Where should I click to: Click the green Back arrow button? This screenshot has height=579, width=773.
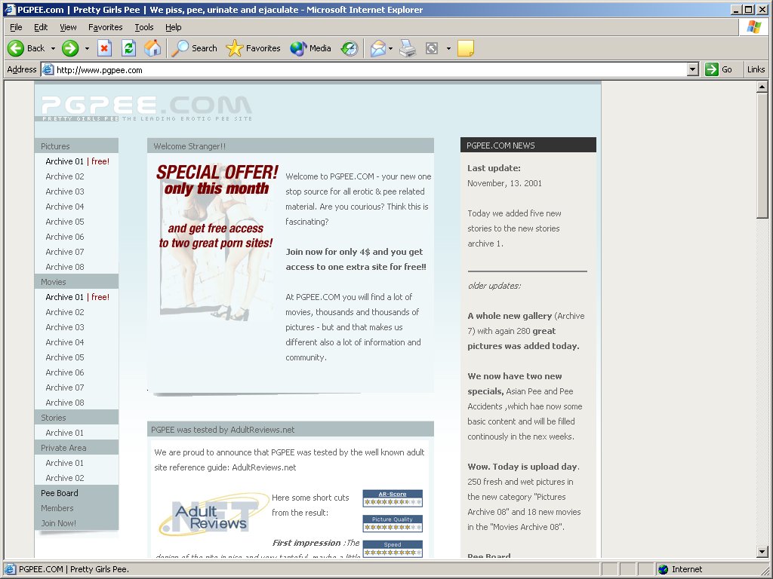(x=16, y=48)
